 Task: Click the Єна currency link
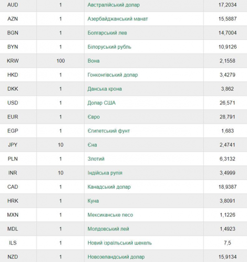[x=92, y=145]
